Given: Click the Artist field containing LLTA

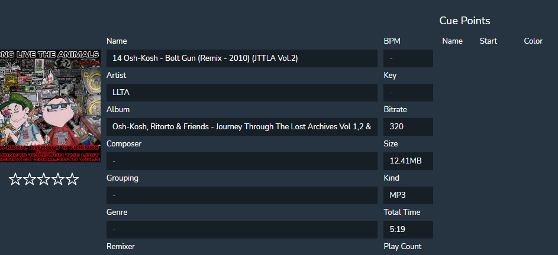Looking at the screenshot, I should click(x=241, y=93).
